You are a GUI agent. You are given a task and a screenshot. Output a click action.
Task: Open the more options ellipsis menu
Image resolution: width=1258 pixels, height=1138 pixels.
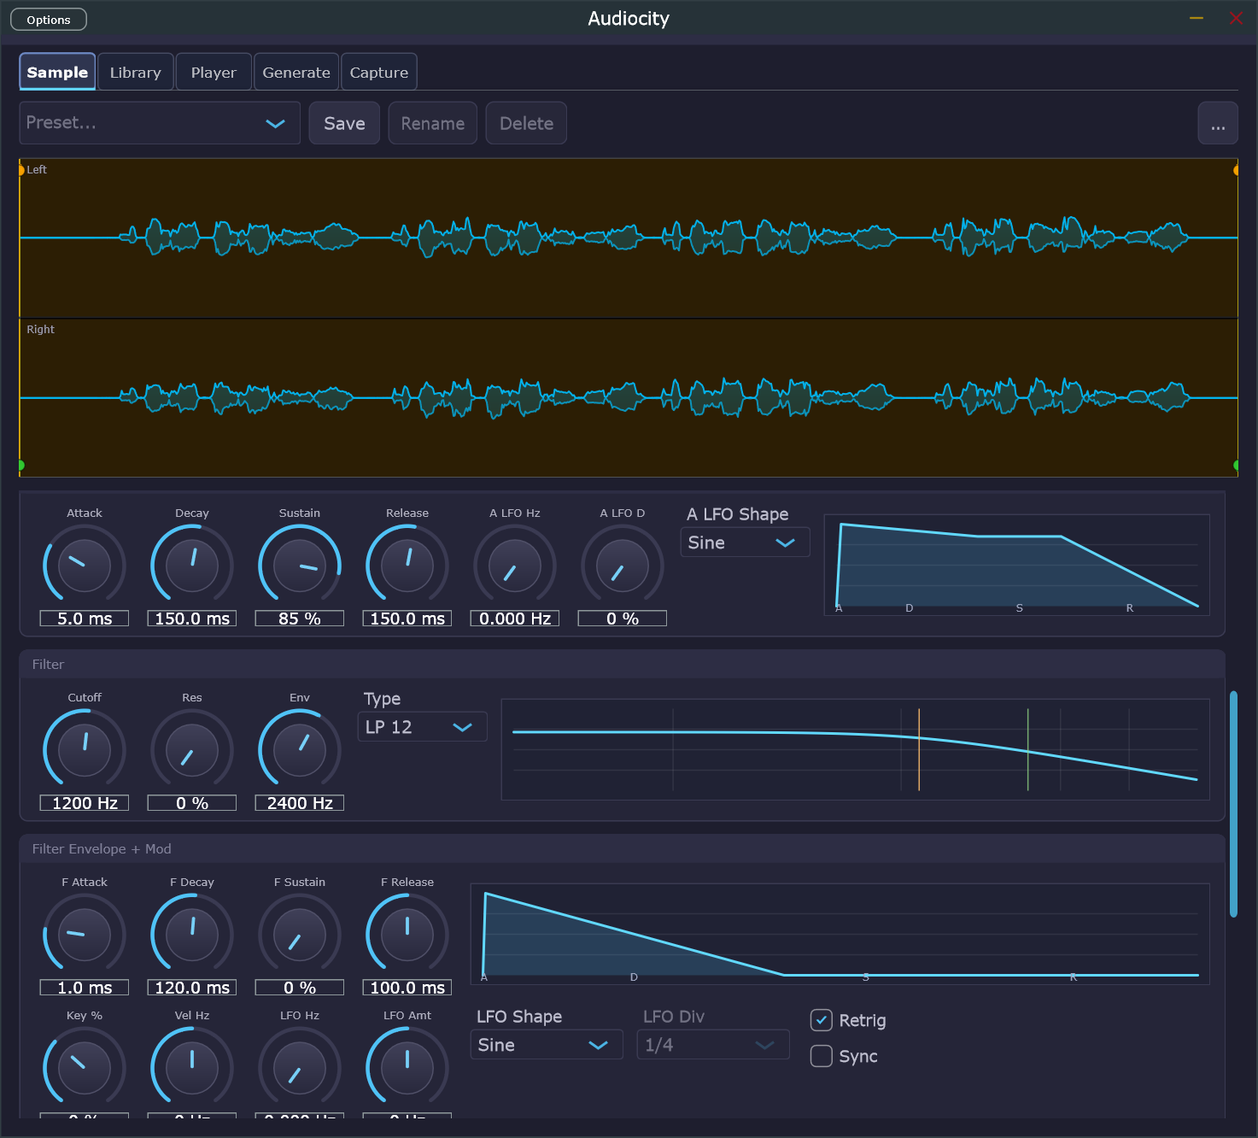click(1218, 123)
